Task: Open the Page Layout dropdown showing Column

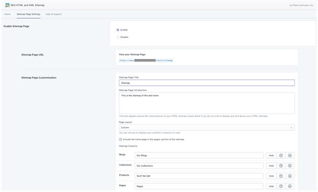Action: (207, 127)
